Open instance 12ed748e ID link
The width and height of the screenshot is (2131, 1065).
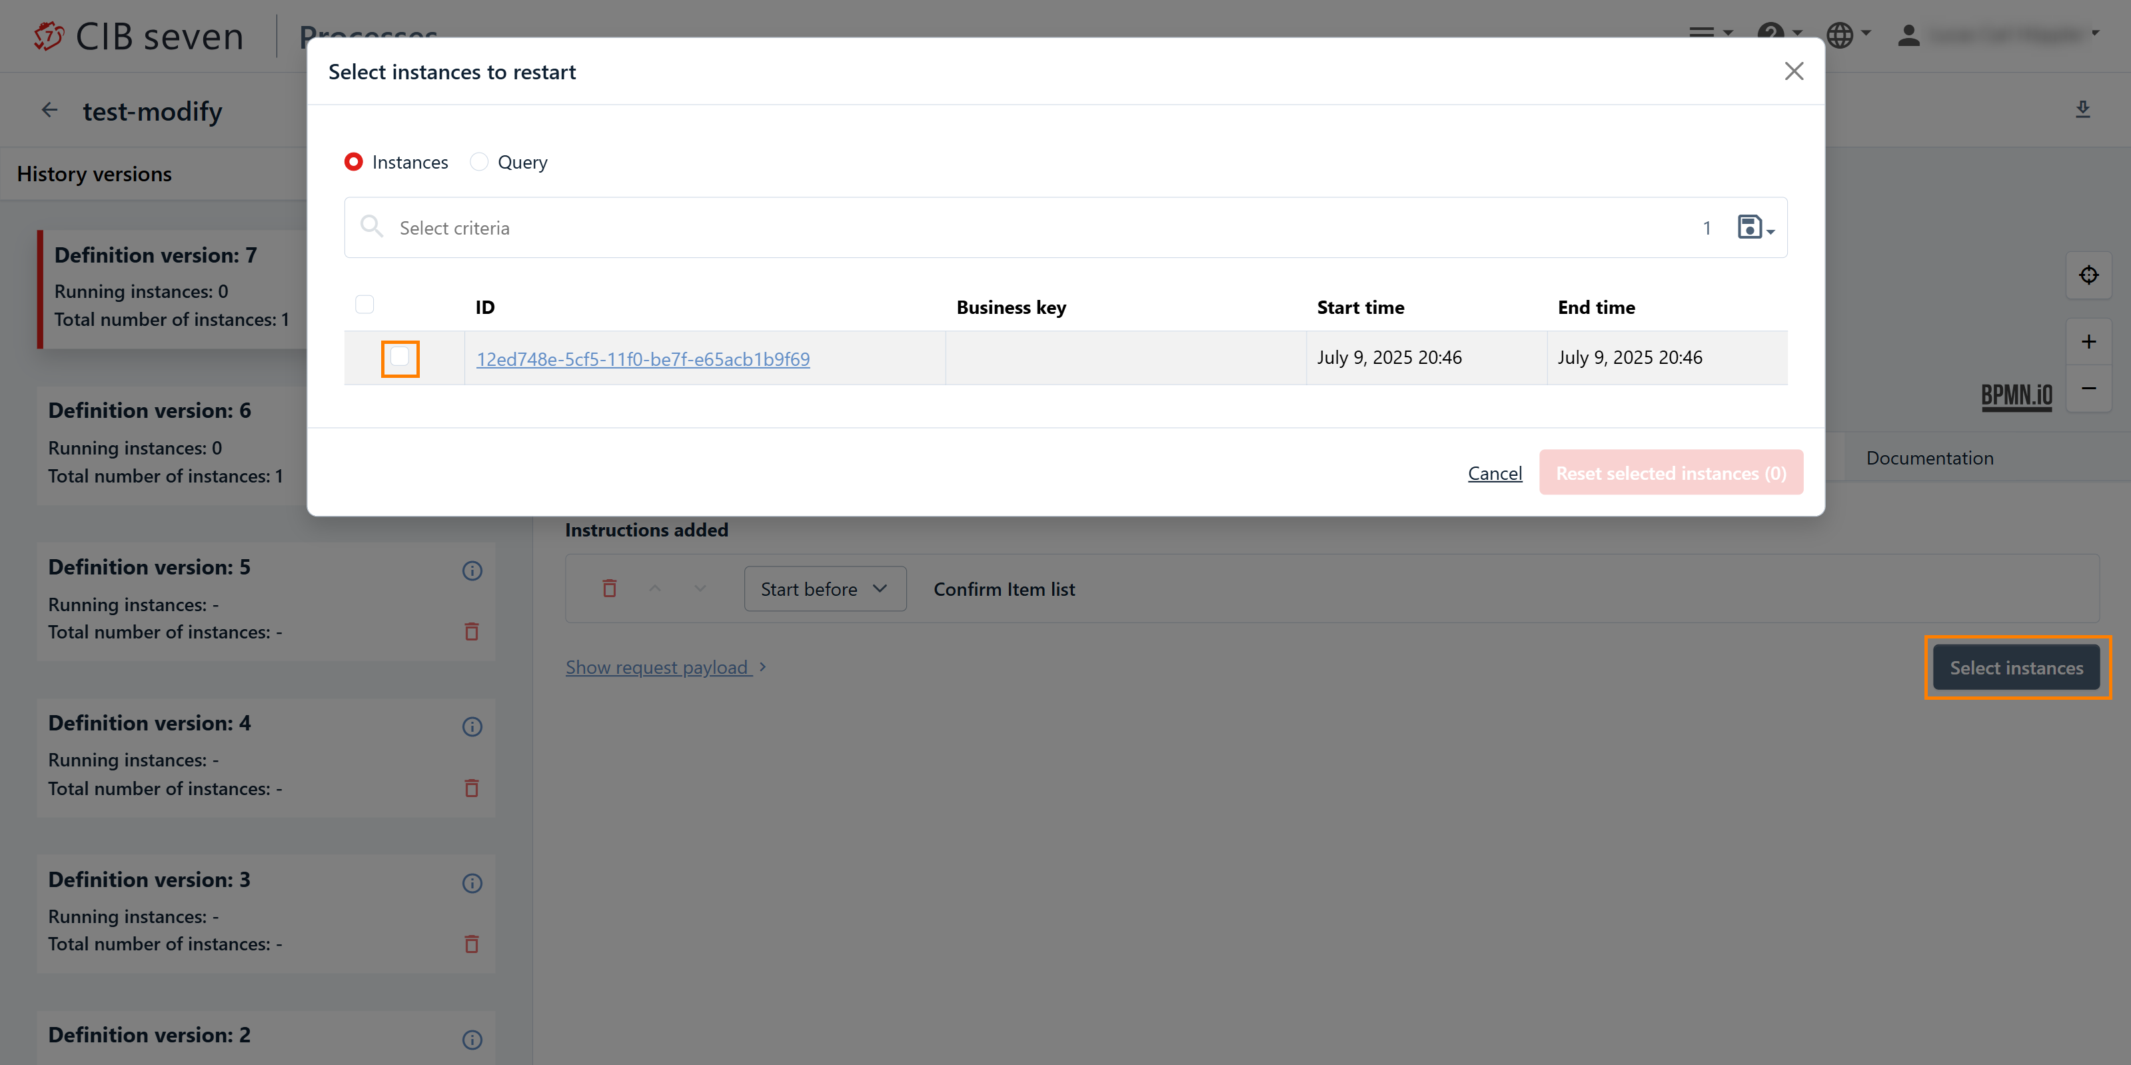pyautogui.click(x=643, y=359)
